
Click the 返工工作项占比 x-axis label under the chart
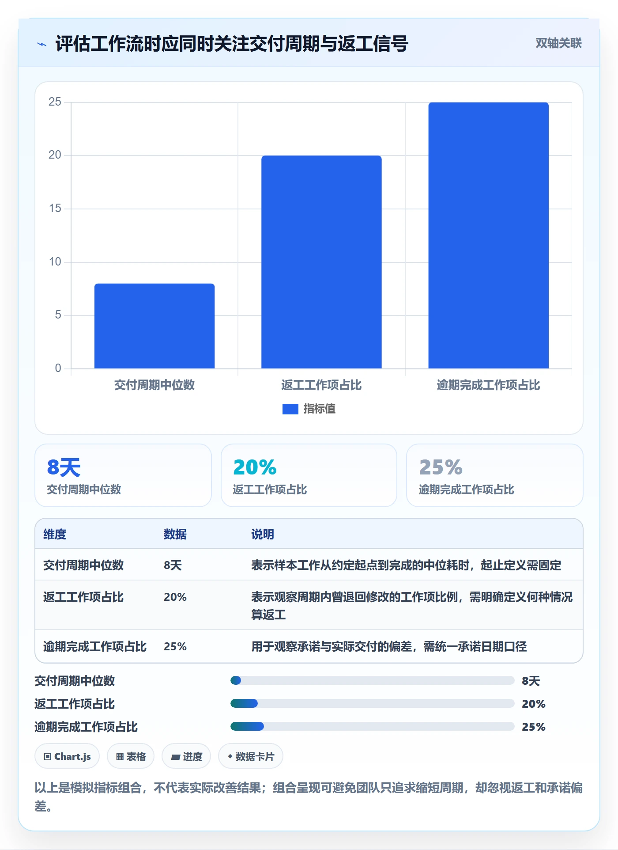(x=321, y=385)
